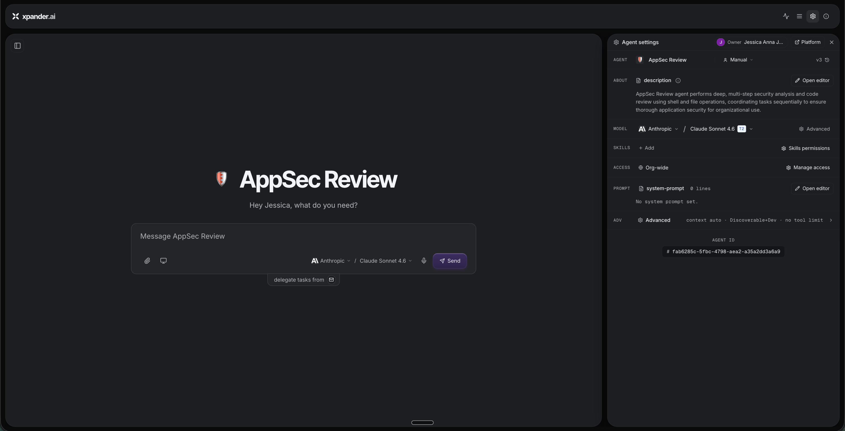Click the Agent settings gear icon in panel header
The height and width of the screenshot is (431, 845).
[x=616, y=42]
